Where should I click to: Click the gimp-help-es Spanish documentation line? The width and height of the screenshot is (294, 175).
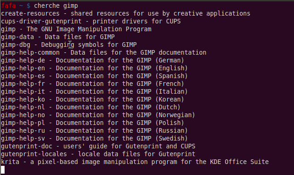pyautogui.click(x=94, y=76)
